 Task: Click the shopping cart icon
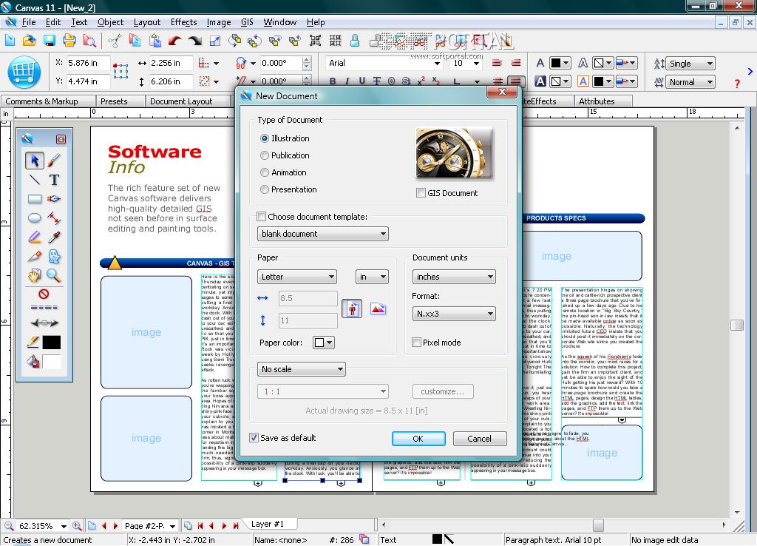point(24,72)
